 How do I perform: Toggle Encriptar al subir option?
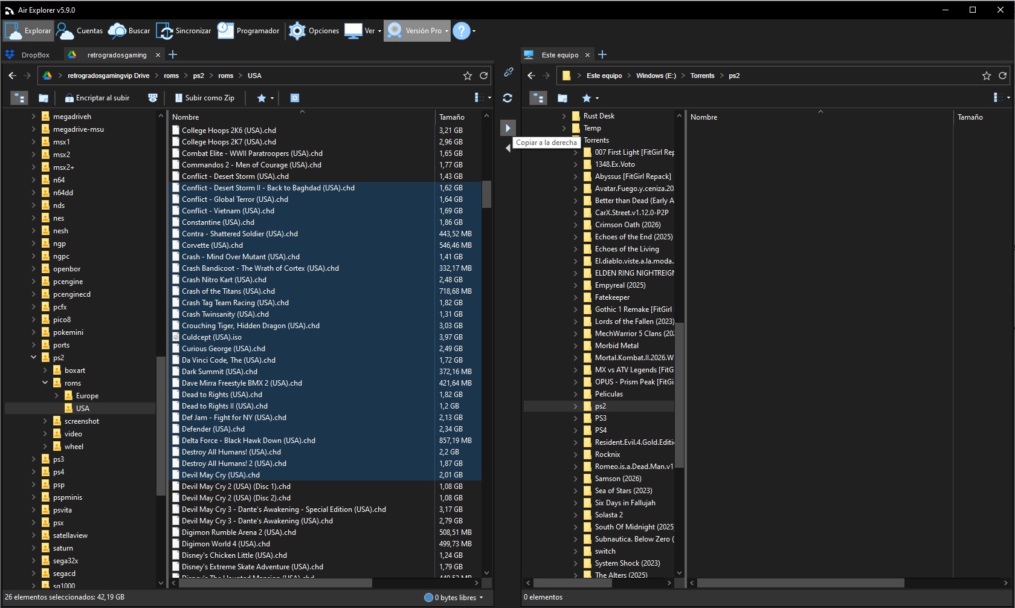[x=97, y=98]
